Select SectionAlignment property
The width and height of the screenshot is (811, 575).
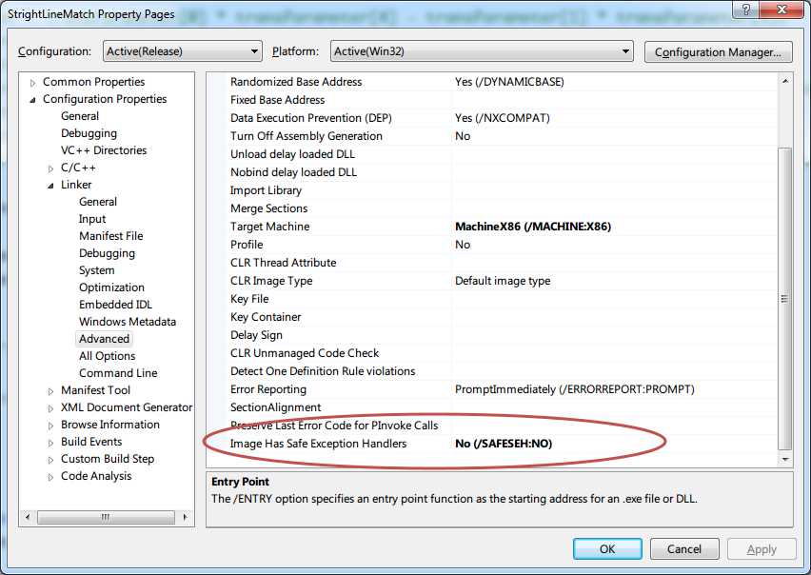[275, 407]
